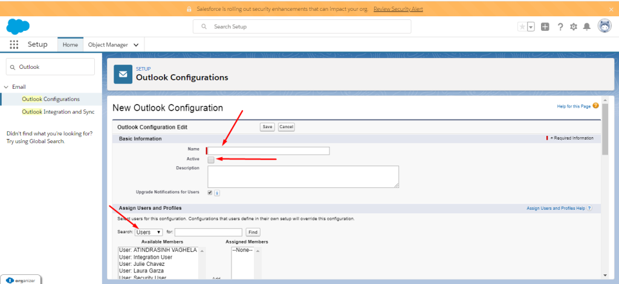Open the user profile avatar
619x284 pixels.
[604, 26]
